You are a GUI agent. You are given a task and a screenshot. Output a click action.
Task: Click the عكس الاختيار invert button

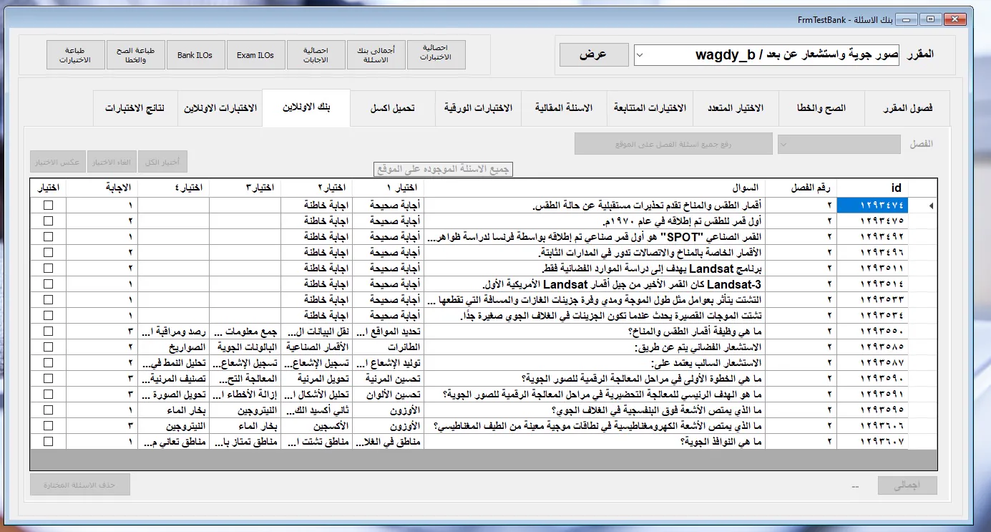[58, 162]
